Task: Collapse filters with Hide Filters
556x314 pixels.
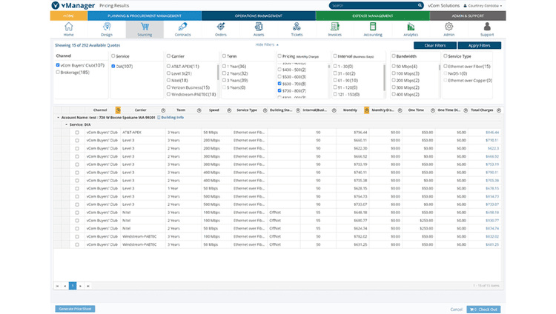Action: pos(267,44)
